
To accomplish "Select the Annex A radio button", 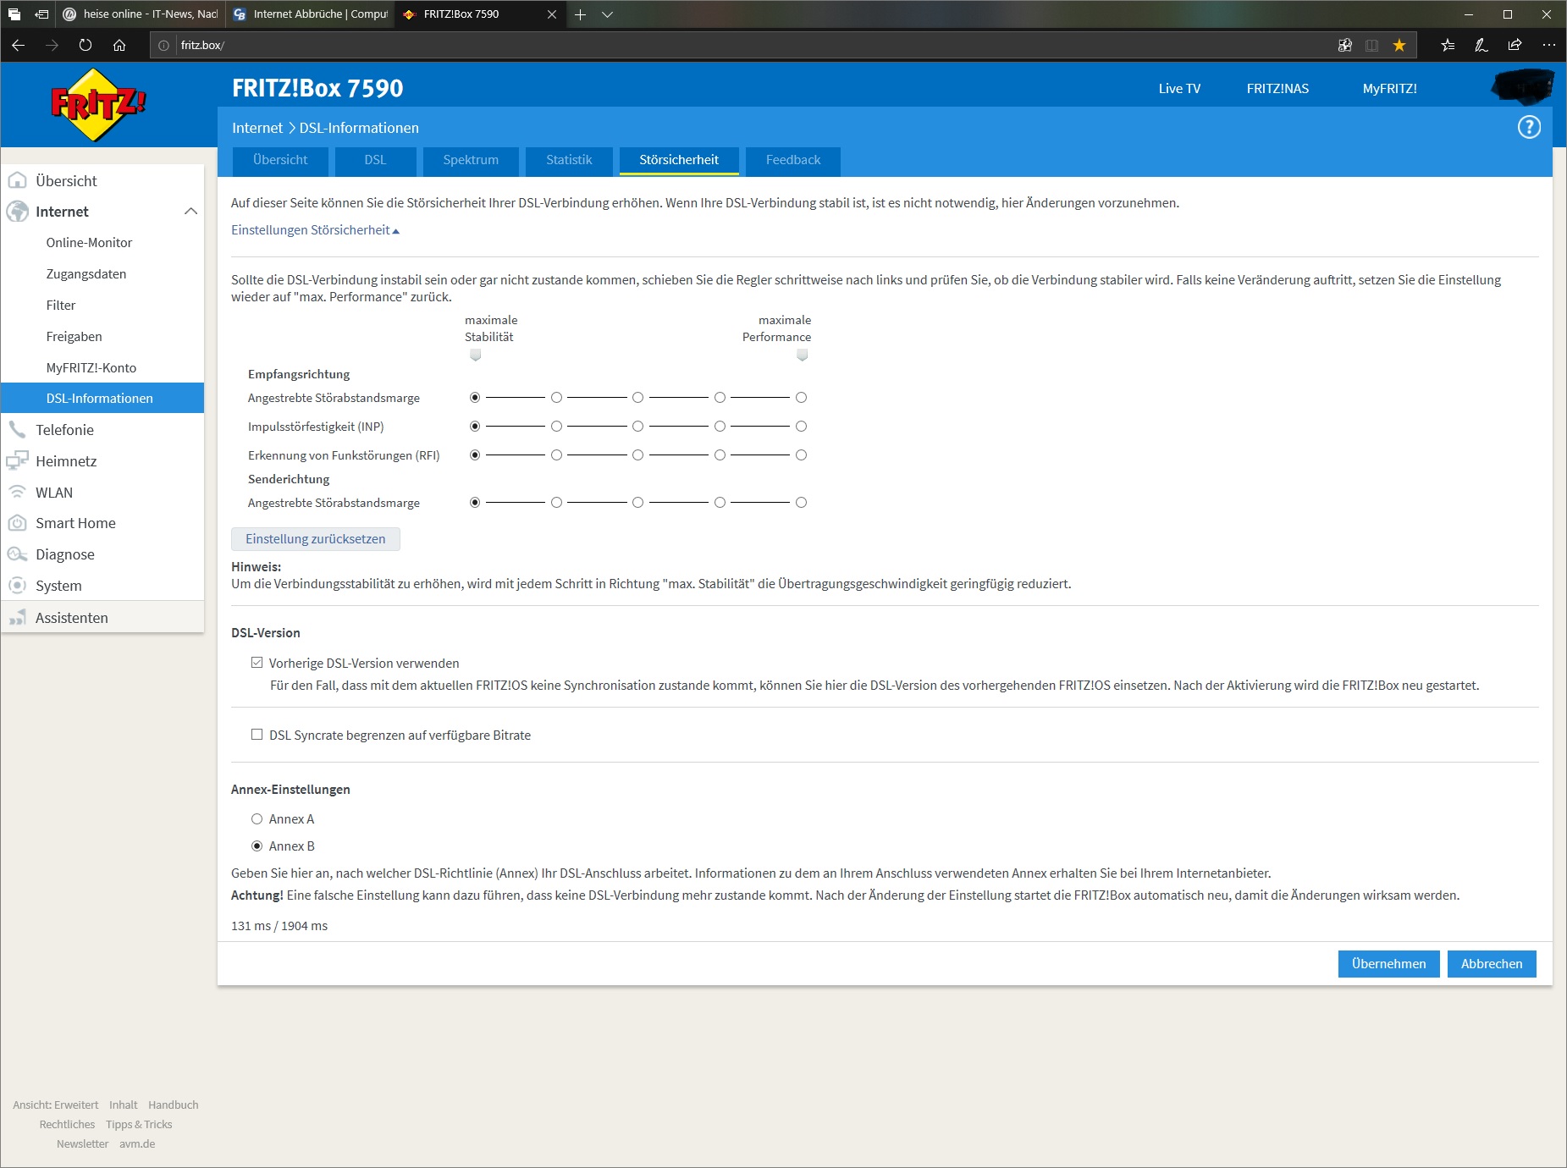I will point(257,818).
